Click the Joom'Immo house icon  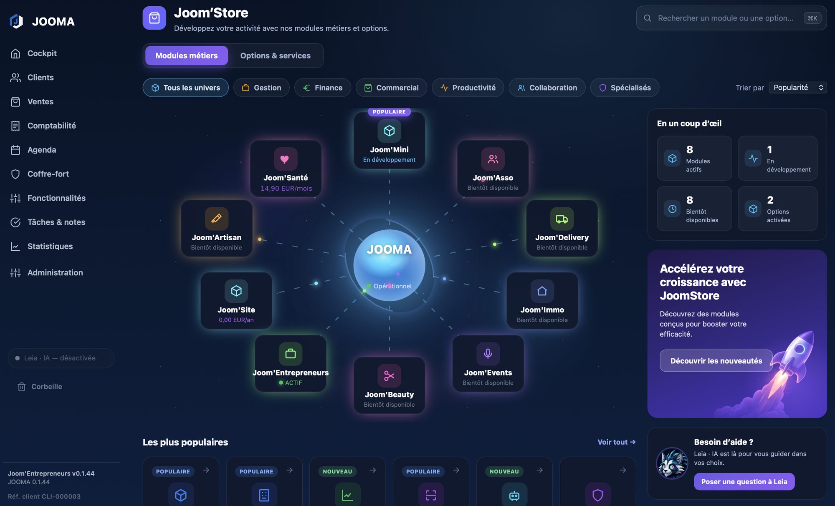[542, 291]
